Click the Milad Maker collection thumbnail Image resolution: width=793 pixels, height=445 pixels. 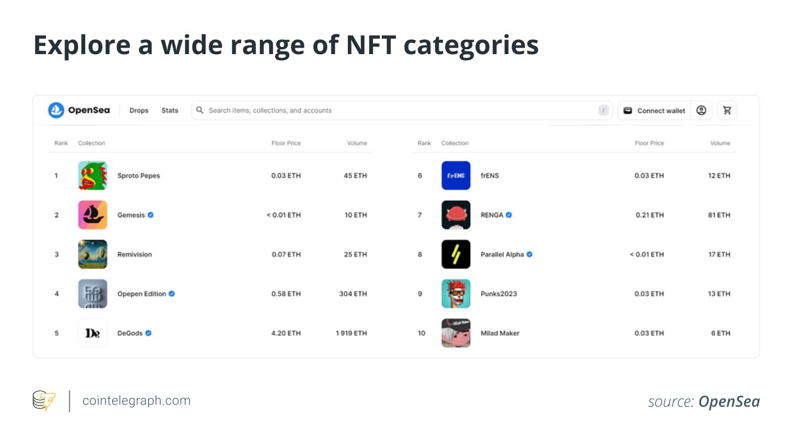[x=456, y=333]
